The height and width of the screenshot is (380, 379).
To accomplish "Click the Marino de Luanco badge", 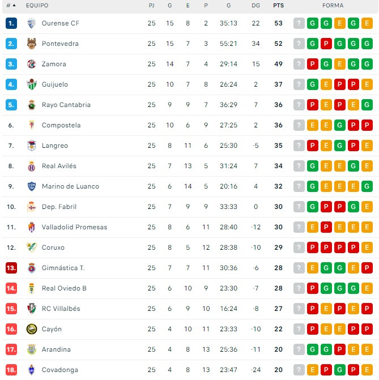I will (32, 186).
